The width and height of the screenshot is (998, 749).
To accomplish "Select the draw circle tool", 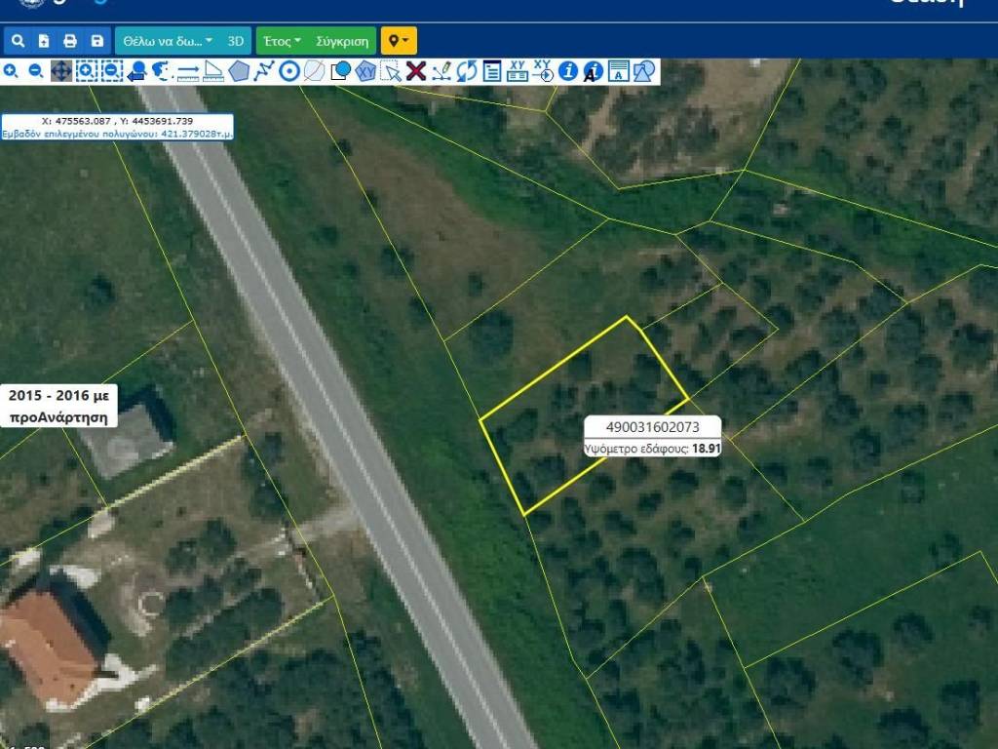I will [289, 71].
